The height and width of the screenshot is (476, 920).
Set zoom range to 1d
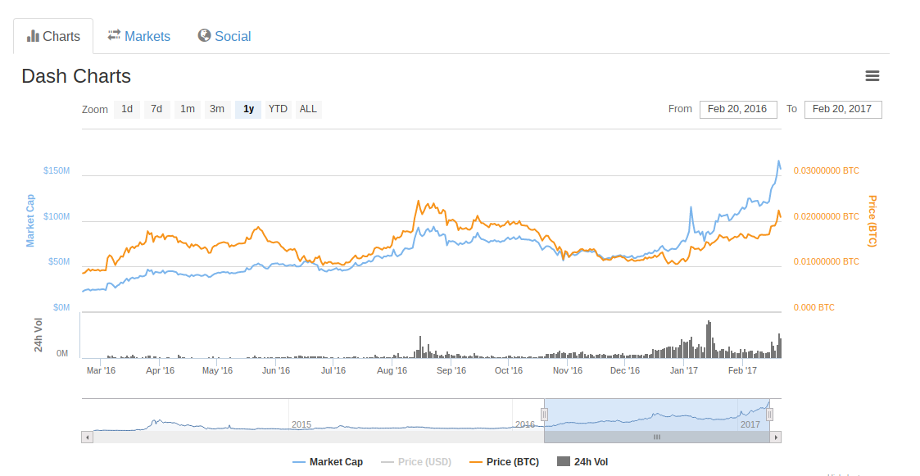point(127,109)
